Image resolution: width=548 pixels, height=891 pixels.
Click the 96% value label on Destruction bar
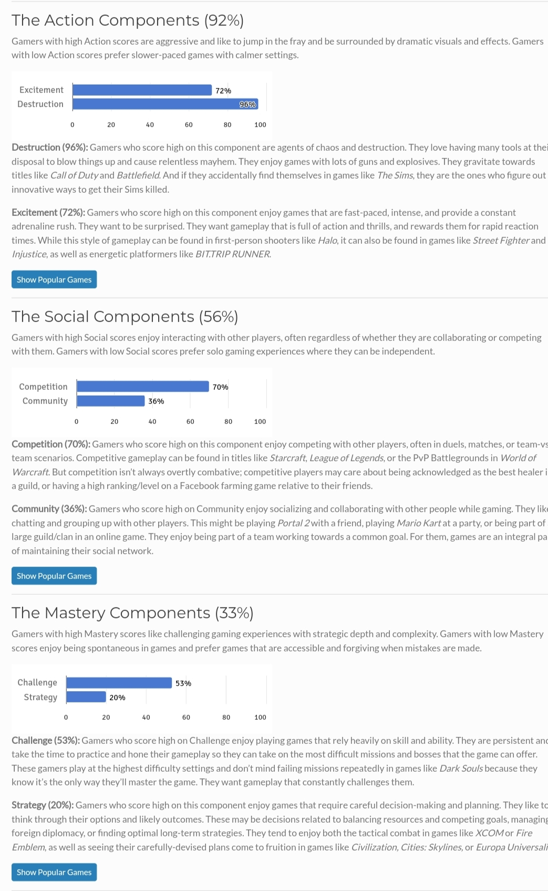247,105
